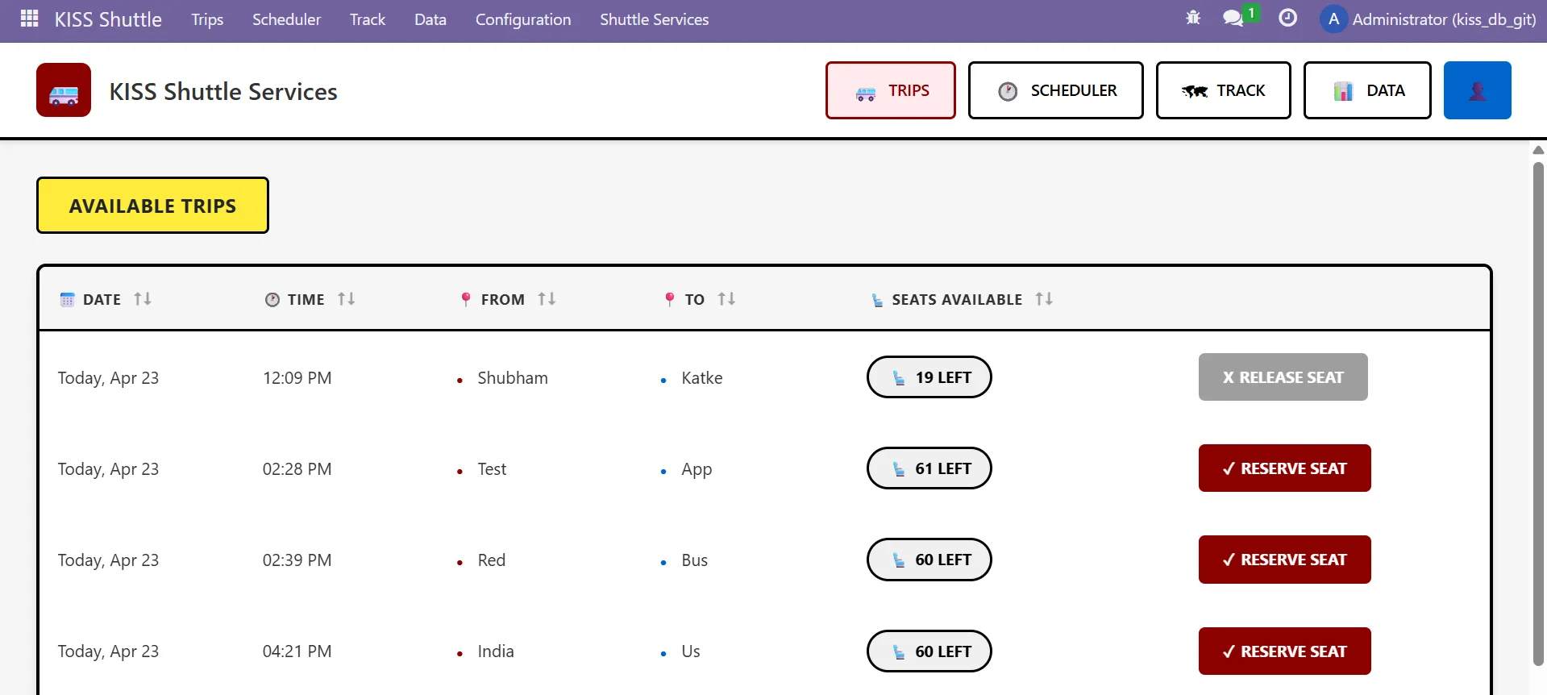The height and width of the screenshot is (695, 1547).
Task: Click the debug bug icon
Action: (x=1193, y=18)
